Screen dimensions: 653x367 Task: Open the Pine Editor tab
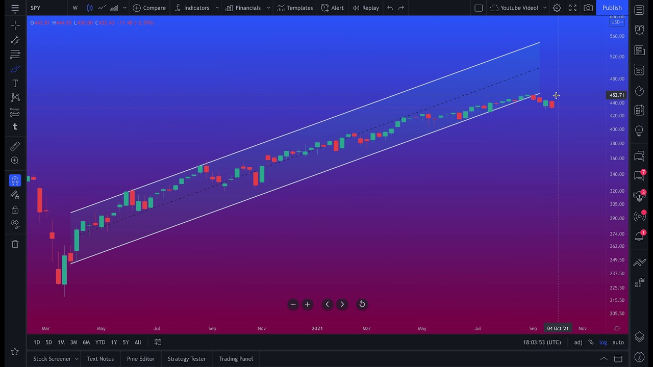click(x=141, y=359)
